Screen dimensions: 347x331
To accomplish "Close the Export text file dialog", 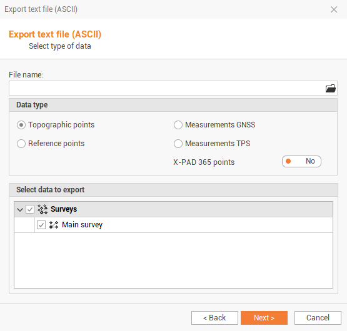I will tap(334, 9).
